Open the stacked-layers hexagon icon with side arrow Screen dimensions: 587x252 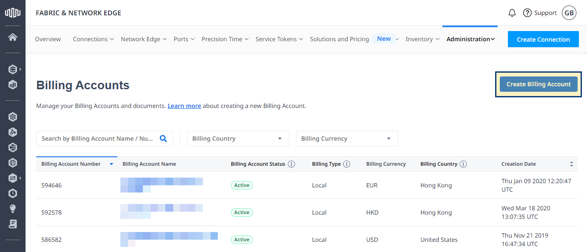click(x=13, y=69)
